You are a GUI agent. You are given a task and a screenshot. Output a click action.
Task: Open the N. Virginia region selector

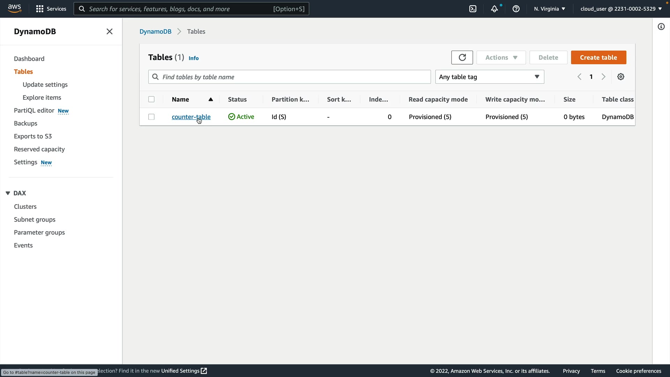(x=550, y=9)
